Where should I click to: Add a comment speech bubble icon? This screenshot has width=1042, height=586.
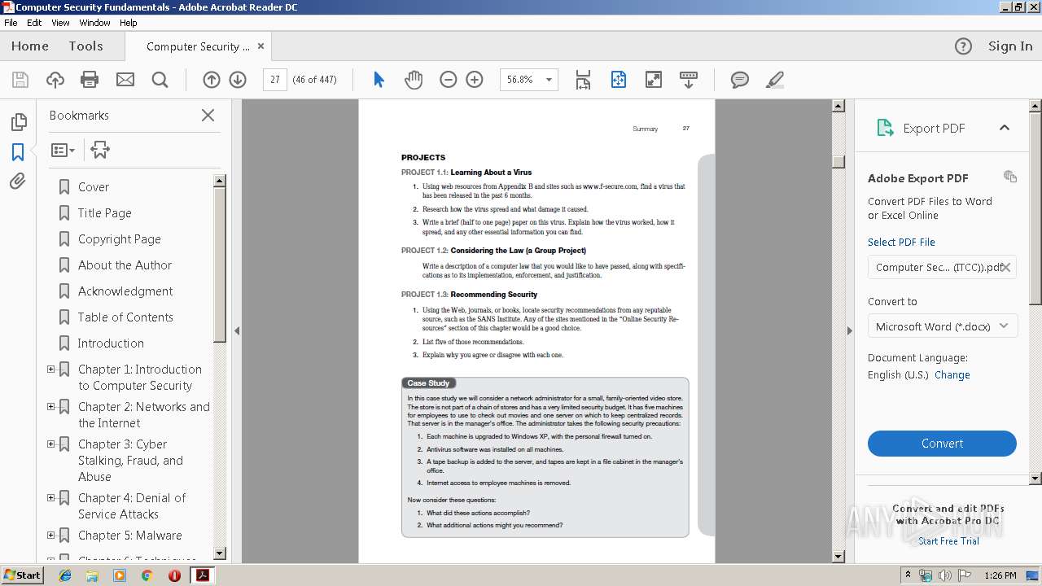pyautogui.click(x=739, y=80)
